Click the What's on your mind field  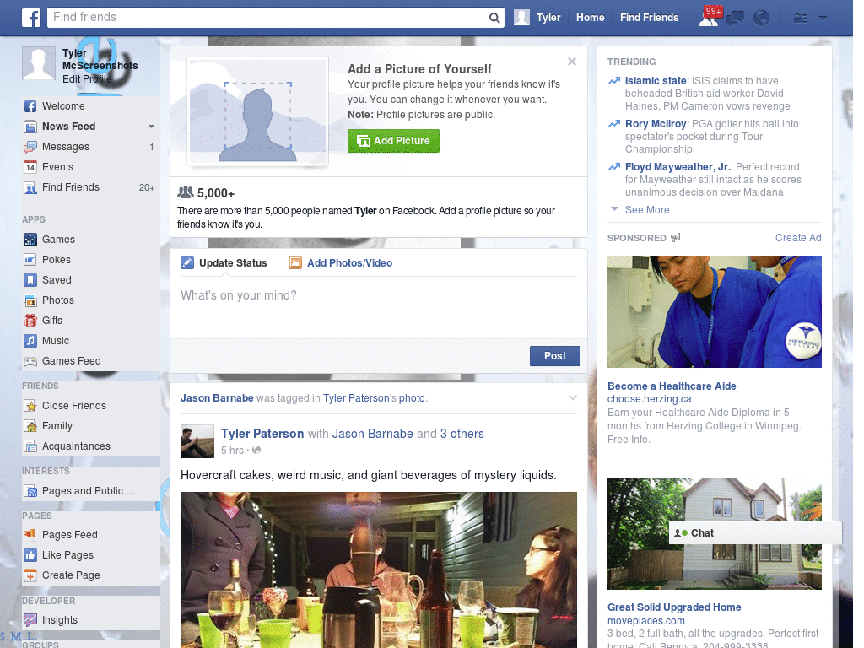click(379, 309)
